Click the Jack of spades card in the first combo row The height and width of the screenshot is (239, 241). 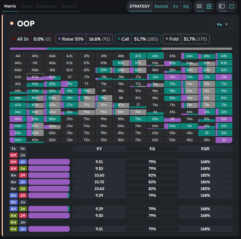pyautogui.click(x=23, y=155)
